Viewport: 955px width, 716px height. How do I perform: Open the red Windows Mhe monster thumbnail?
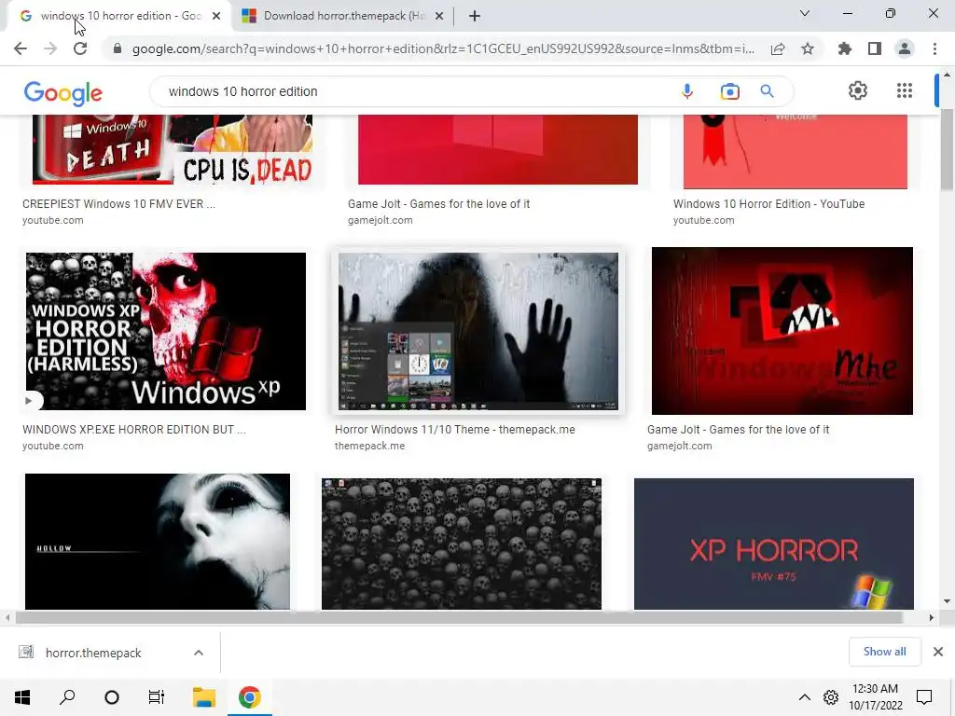pos(782,331)
